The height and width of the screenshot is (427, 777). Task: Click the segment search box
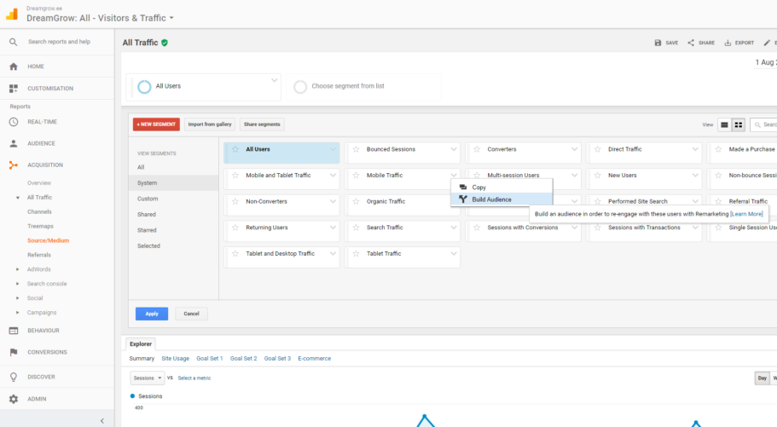[x=763, y=124]
